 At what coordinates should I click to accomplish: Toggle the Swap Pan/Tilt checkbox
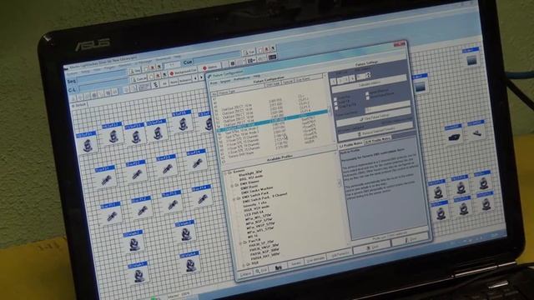coord(336,108)
